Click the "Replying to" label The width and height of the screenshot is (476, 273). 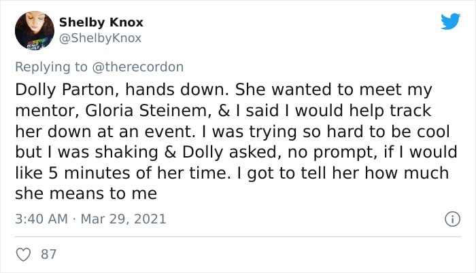[51, 67]
